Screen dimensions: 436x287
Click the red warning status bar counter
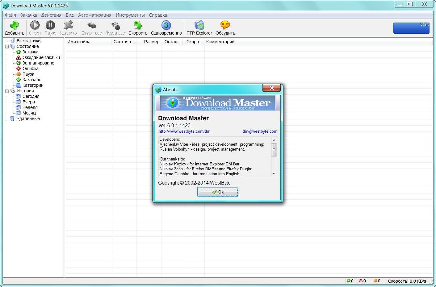363,281
